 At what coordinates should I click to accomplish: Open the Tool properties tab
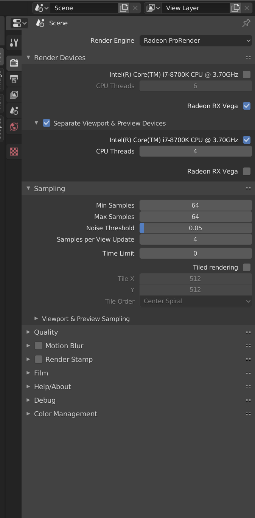click(x=14, y=42)
